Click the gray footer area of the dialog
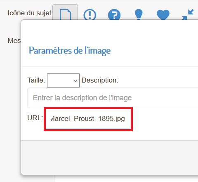The height and width of the screenshot is (182, 198). tap(109, 158)
